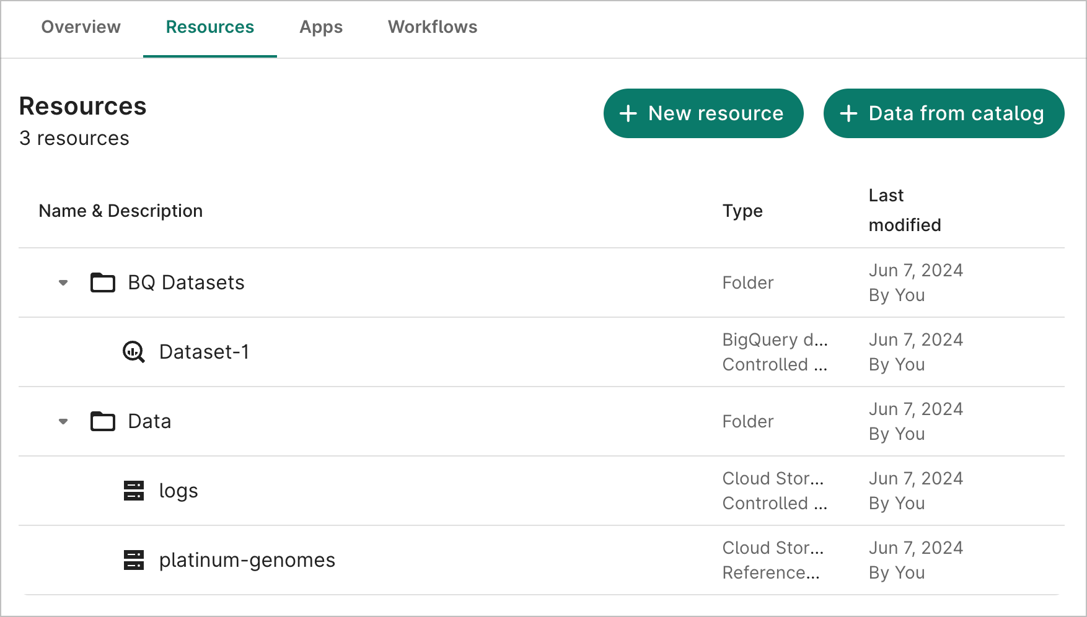Click the Type column header
The height and width of the screenshot is (617, 1087).
pos(742,211)
